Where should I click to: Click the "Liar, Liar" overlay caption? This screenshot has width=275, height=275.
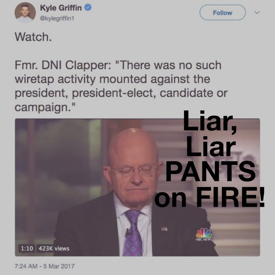[210, 133]
